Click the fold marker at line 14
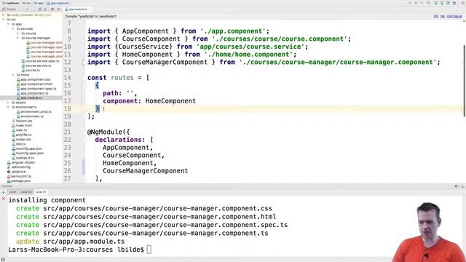Image resolution: width=466 pixels, height=262 pixels. (x=84, y=78)
